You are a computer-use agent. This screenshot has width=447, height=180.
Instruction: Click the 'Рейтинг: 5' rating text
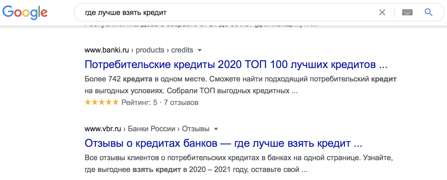[x=139, y=103]
